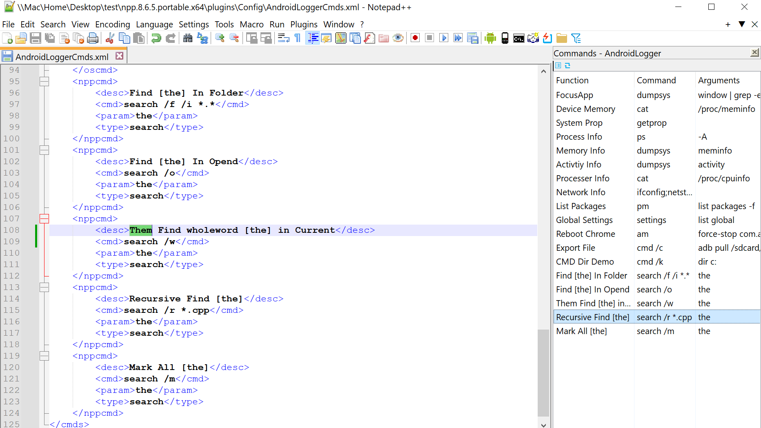
Task: Collapse the nppcmd fold at line 113
Action: pos(44,287)
